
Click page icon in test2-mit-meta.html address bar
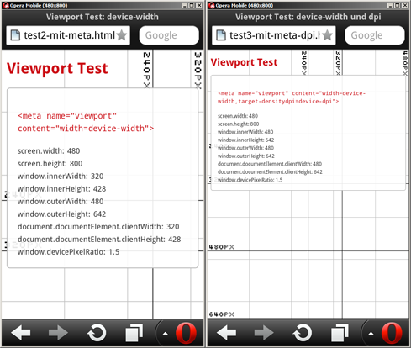15,35
